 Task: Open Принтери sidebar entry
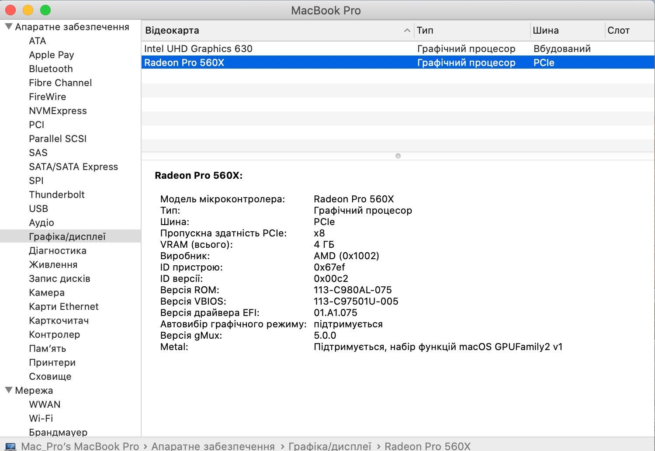point(52,362)
